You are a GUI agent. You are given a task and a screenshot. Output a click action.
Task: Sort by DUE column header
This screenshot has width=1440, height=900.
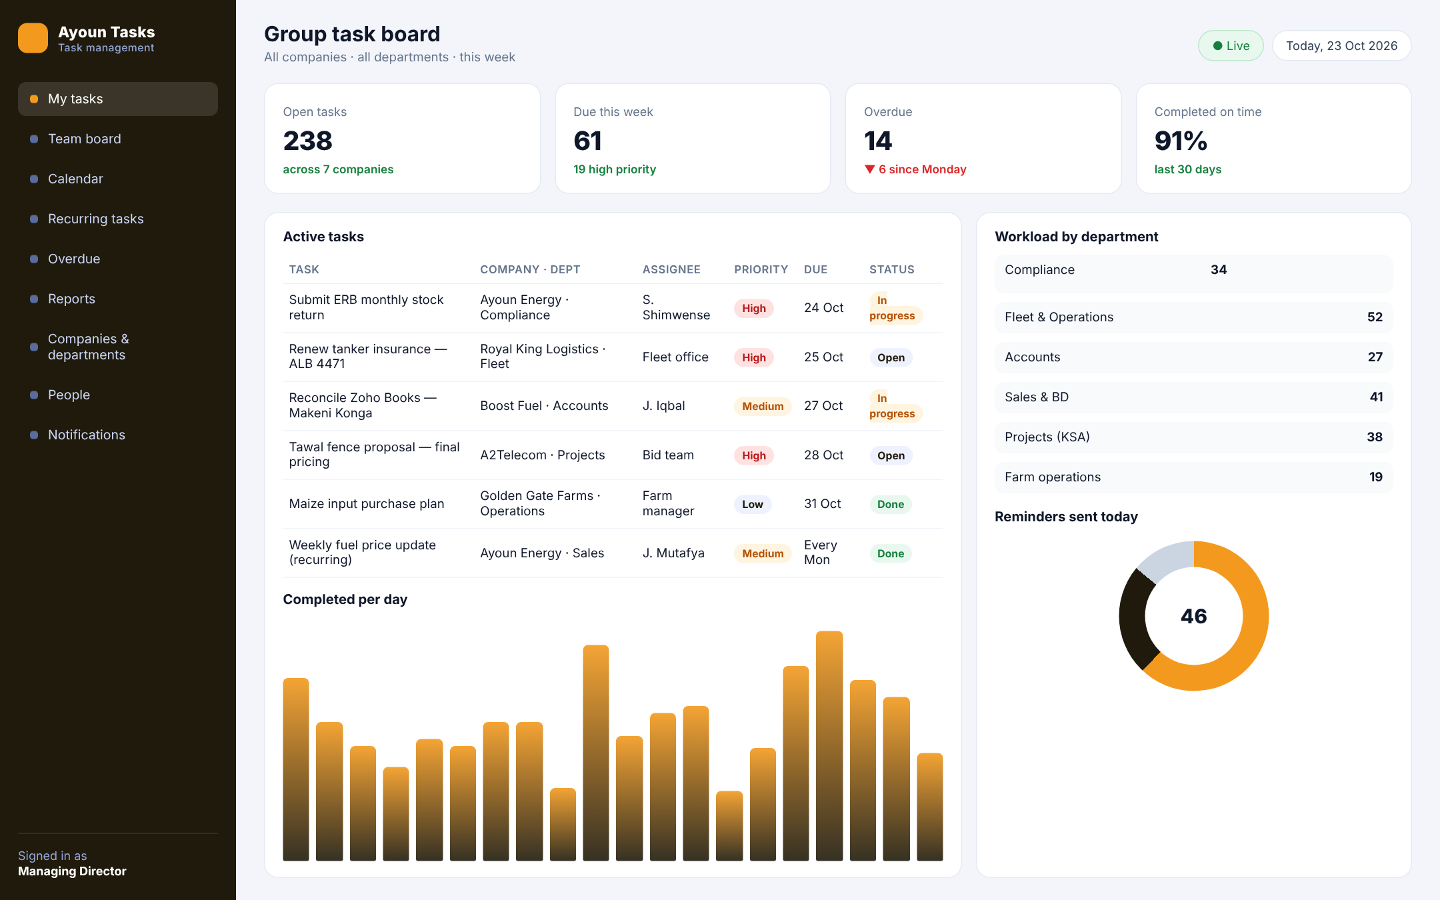click(x=815, y=269)
